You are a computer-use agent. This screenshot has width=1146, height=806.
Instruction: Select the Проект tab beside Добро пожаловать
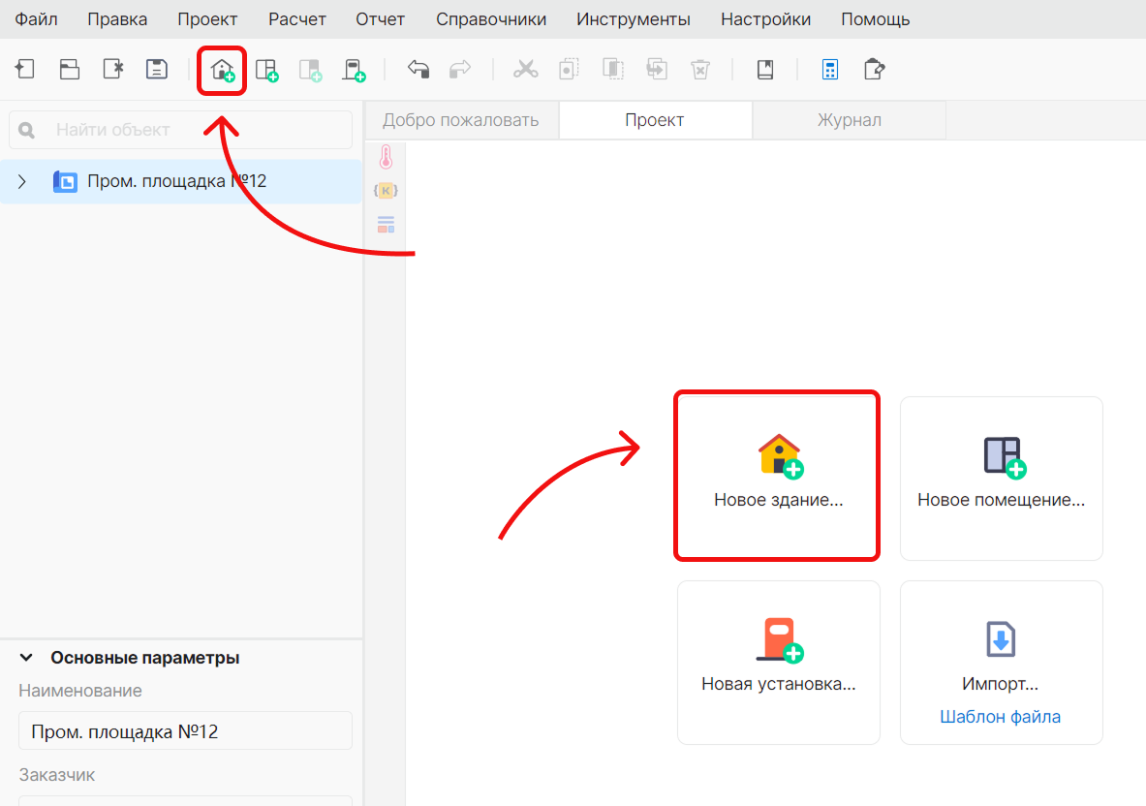click(x=655, y=120)
